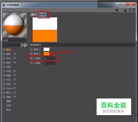Uncheck the 颜色 channel checkbox

[x=15, y=50]
